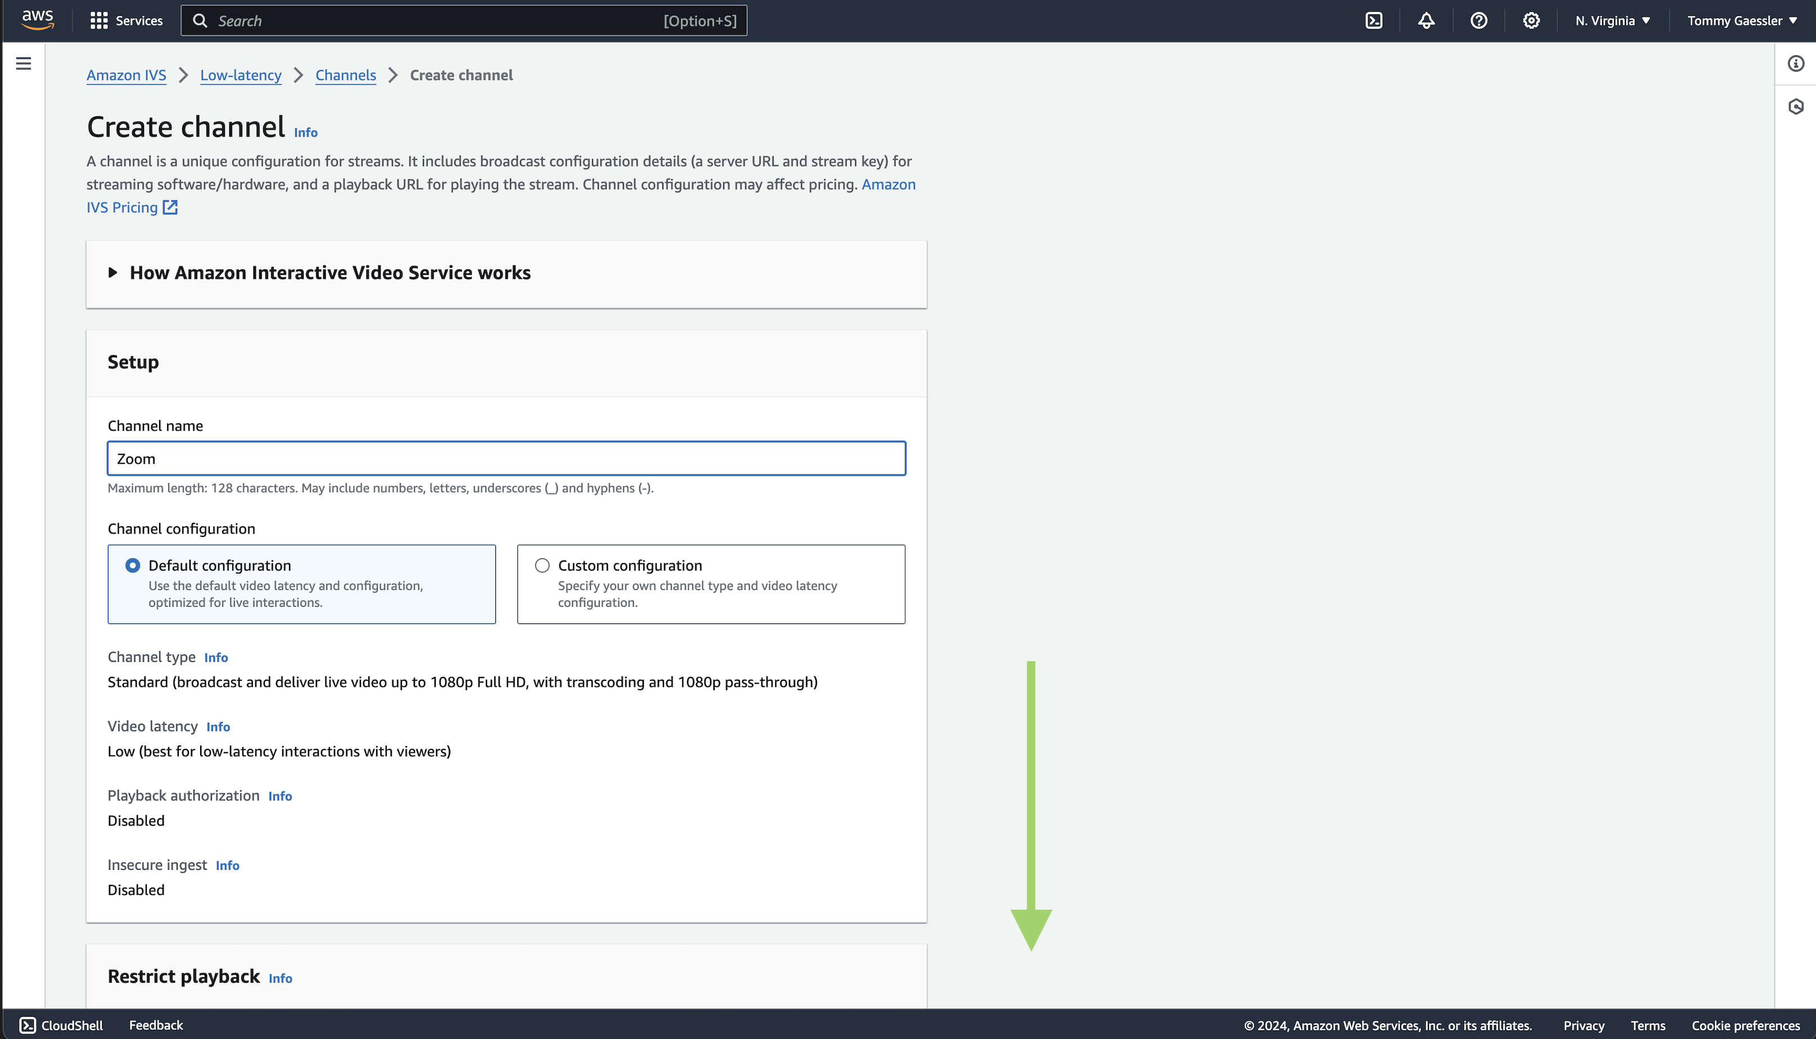
Task: Navigate to Channels via the breadcrumb
Action: pyautogui.click(x=345, y=75)
